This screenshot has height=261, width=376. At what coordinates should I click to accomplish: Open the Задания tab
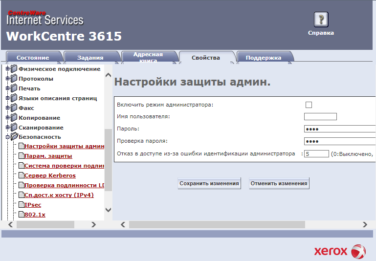[x=90, y=58]
